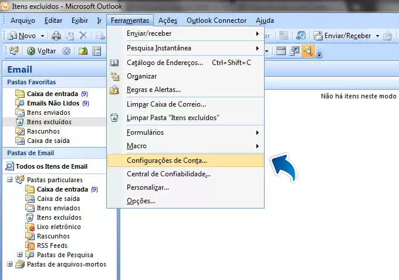Viewport: 399px width, 280px height.
Task: Select Personalizar menu item
Action: pyautogui.click(x=185, y=187)
